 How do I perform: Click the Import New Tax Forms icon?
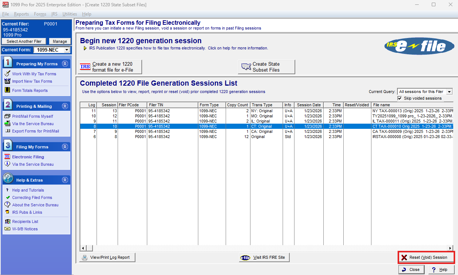7,81
